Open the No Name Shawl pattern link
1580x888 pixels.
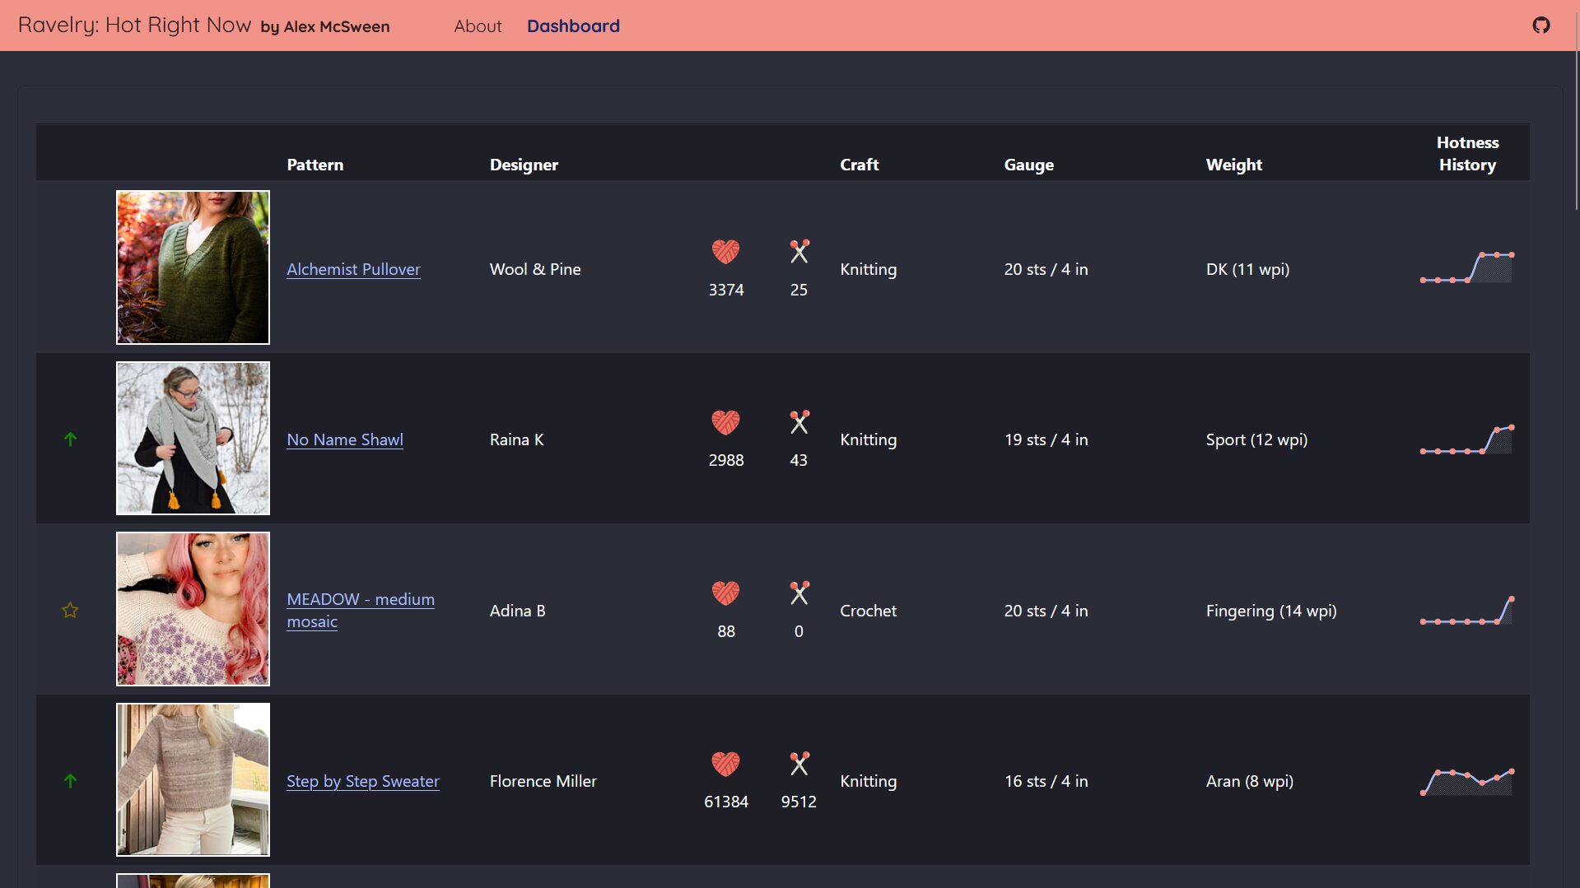tap(345, 439)
